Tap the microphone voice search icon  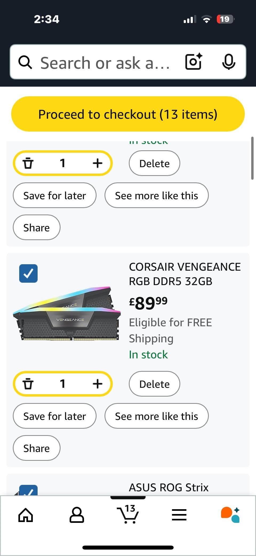(x=229, y=62)
